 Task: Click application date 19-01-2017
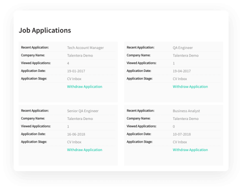pyautogui.click(x=76, y=71)
